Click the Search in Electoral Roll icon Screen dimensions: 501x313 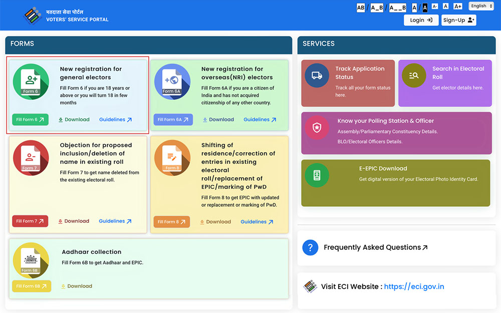[x=414, y=76]
